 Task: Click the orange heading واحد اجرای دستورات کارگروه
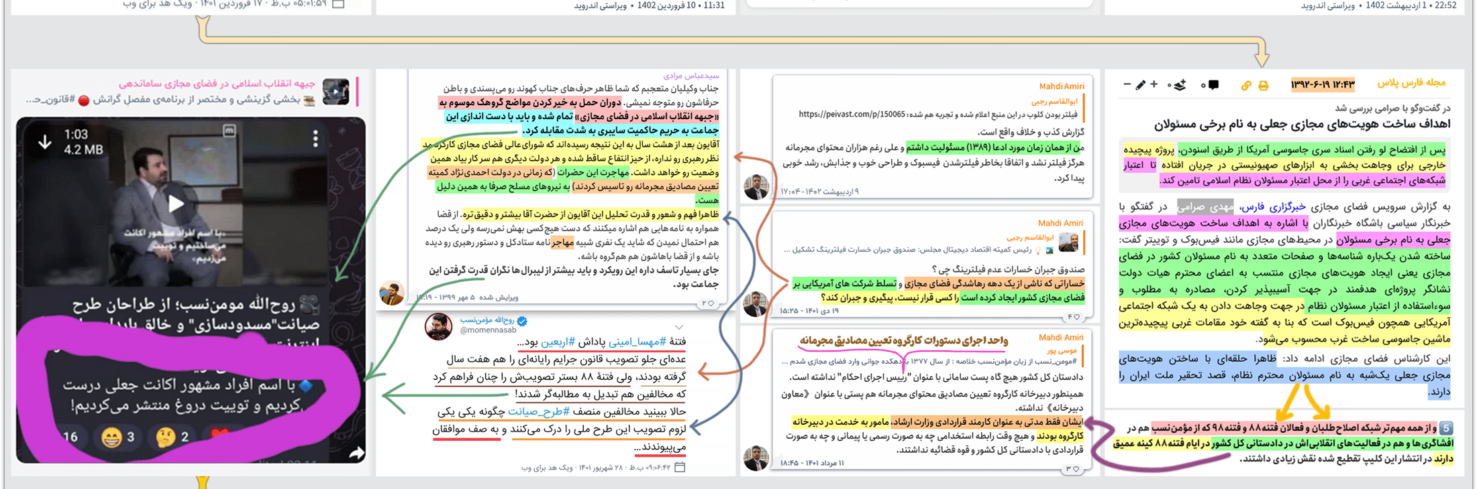pos(903,341)
